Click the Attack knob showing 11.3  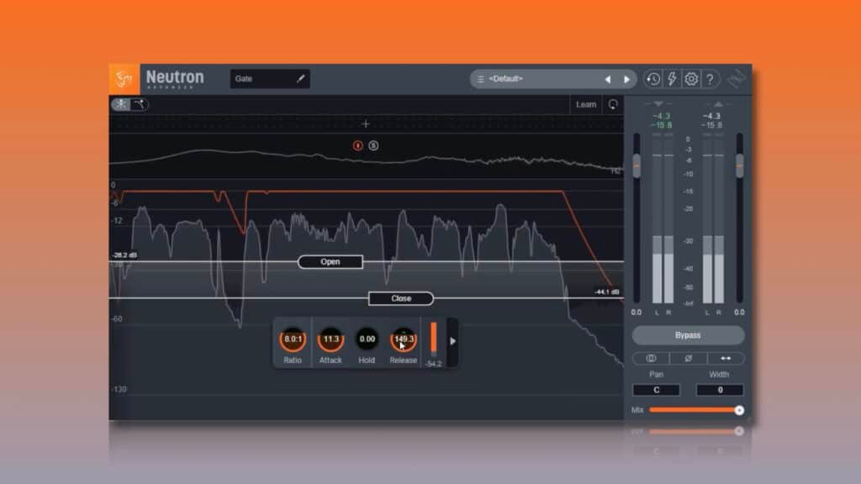tap(330, 339)
